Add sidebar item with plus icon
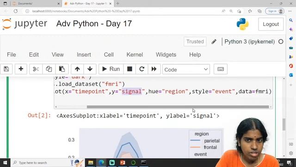Screen dimensions: 296x167 (x=291, y=85)
